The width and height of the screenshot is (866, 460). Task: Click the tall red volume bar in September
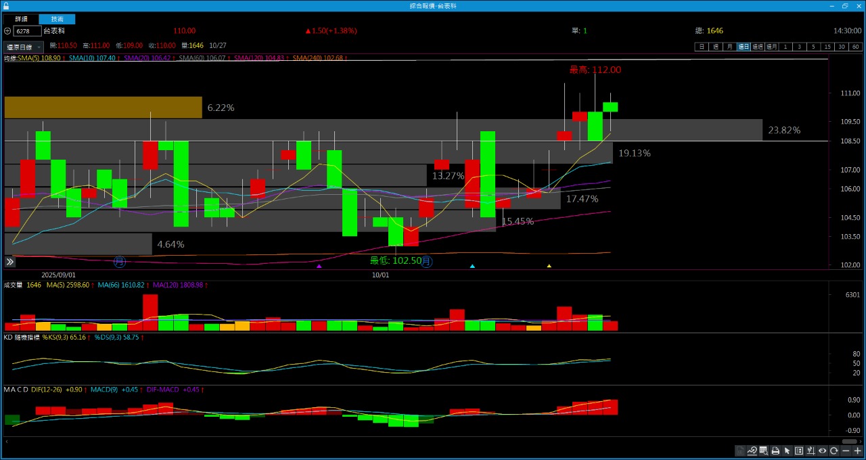pyautogui.click(x=150, y=313)
